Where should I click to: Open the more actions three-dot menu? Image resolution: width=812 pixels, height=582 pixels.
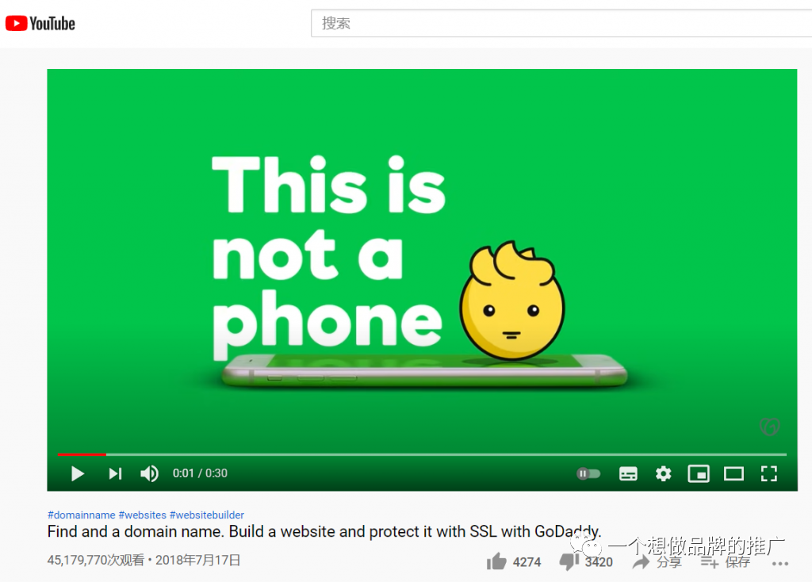(x=780, y=563)
